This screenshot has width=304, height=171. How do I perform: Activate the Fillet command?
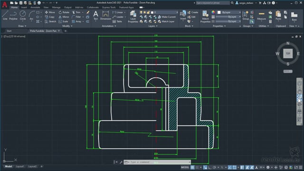click(76, 17)
